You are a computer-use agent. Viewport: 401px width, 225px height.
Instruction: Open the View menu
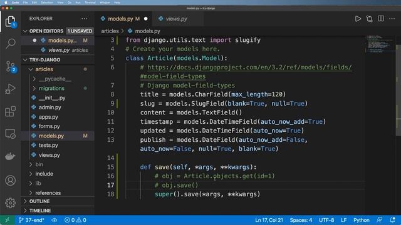pos(60,2)
